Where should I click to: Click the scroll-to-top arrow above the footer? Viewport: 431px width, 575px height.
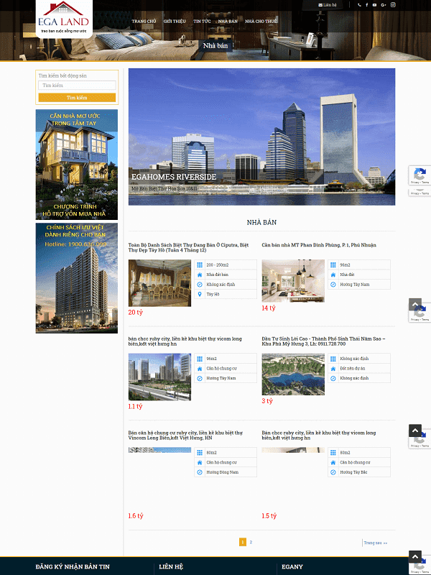415,556
